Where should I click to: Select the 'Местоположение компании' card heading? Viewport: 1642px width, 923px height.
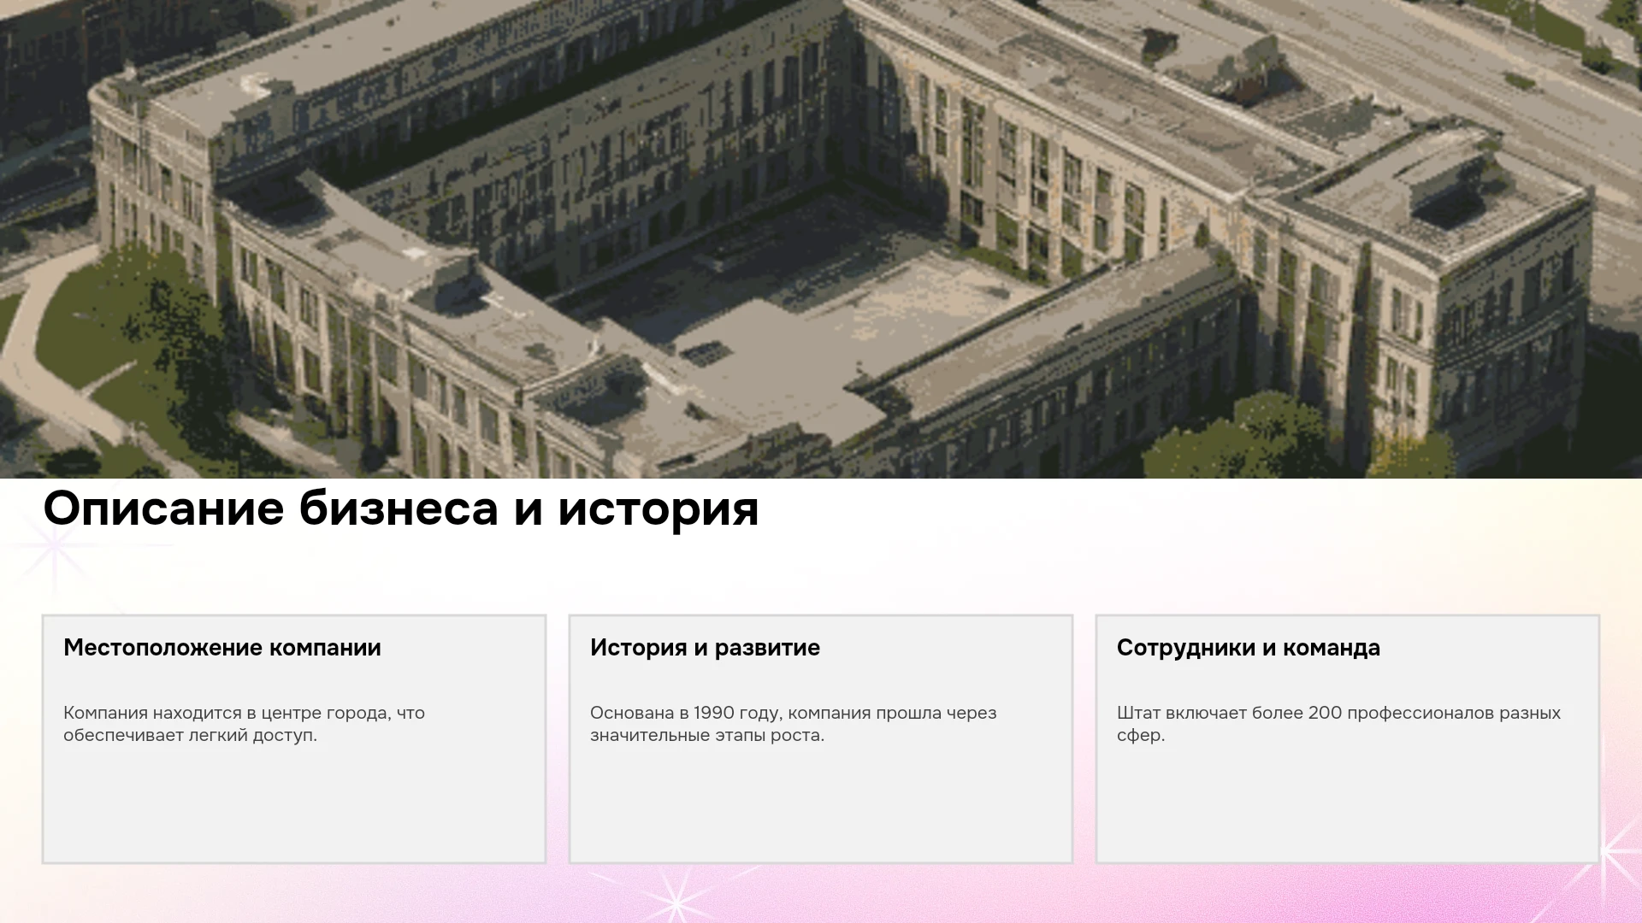(x=222, y=648)
